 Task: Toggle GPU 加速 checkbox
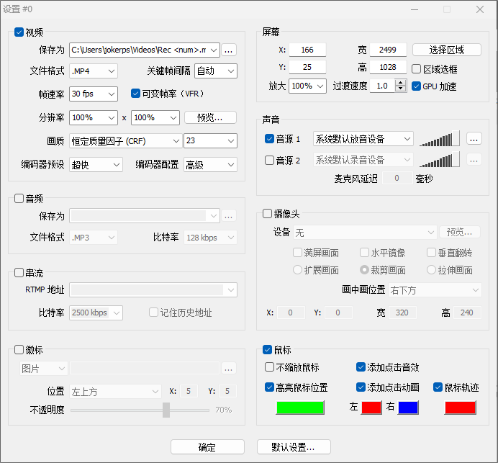click(417, 86)
